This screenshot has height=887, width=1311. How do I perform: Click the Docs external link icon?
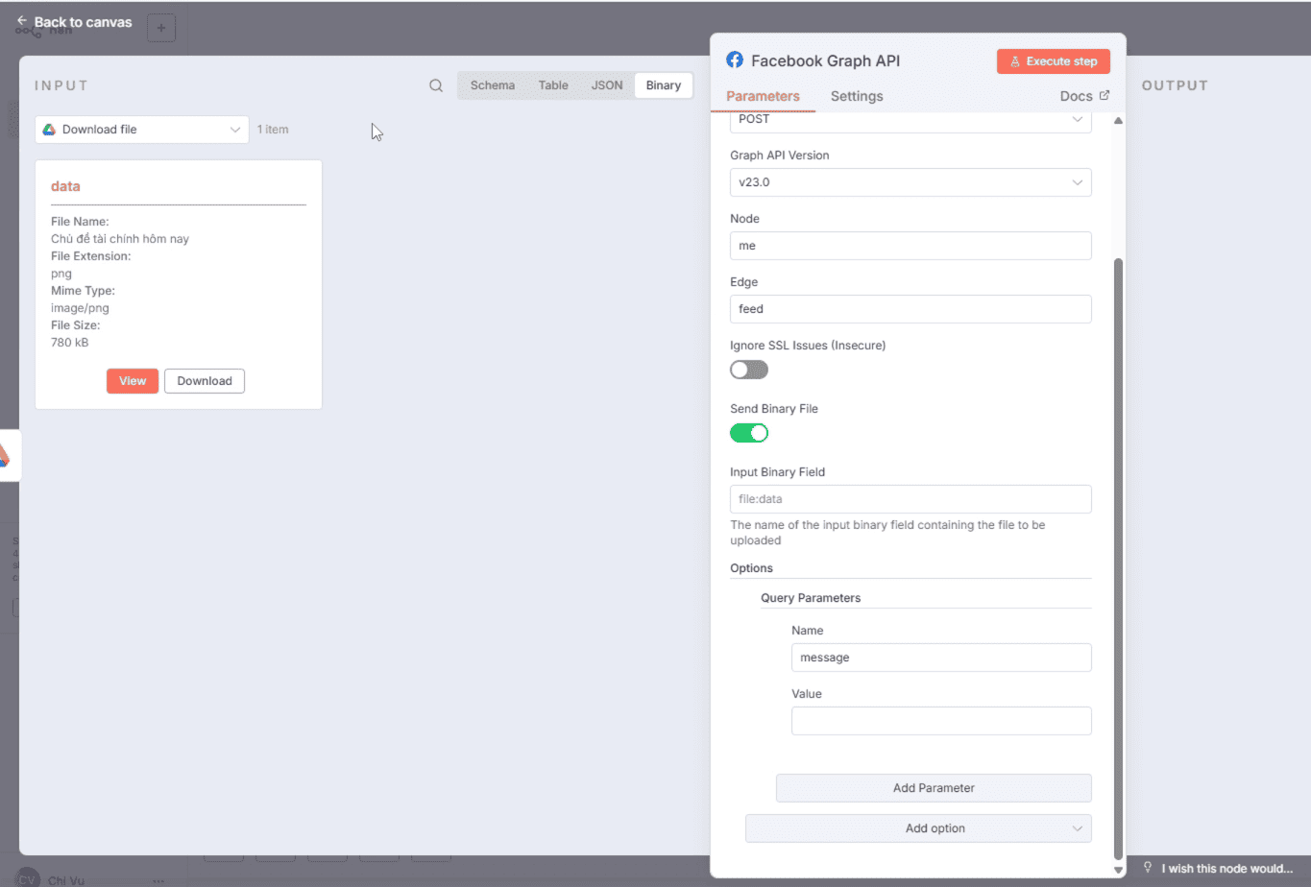[1105, 95]
